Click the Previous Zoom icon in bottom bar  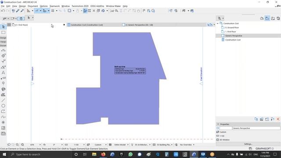coord(9,144)
